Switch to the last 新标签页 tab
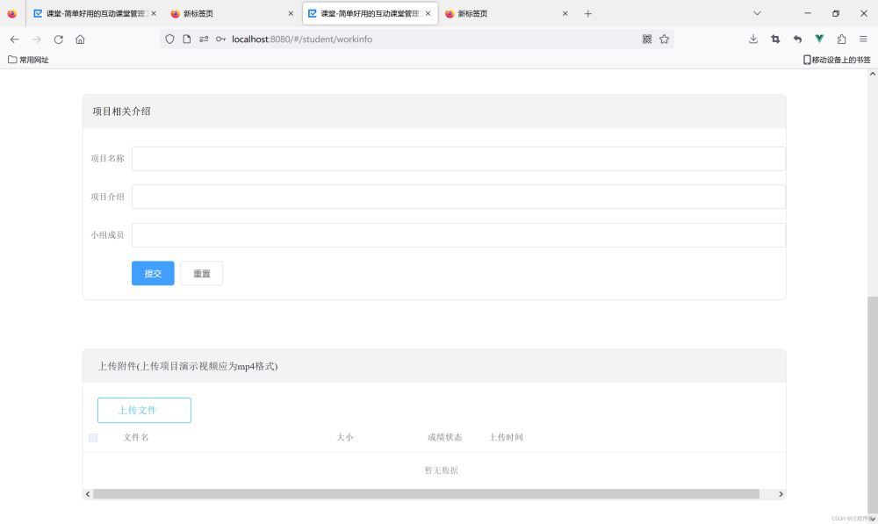This screenshot has height=524, width=878. 500,13
